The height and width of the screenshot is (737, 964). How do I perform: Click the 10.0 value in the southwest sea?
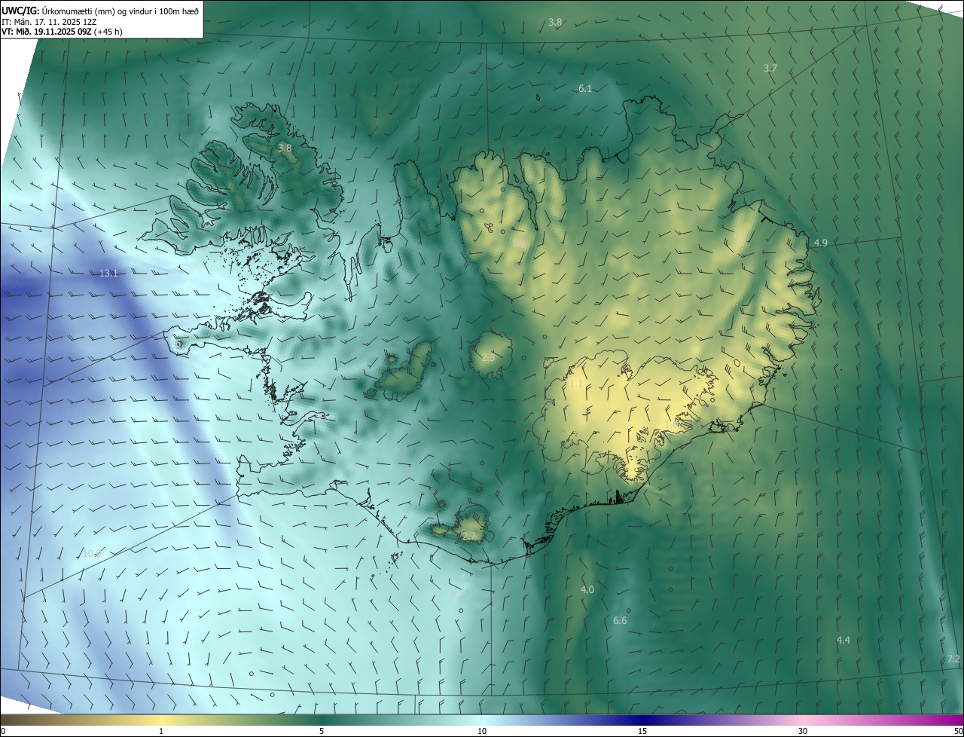click(92, 554)
